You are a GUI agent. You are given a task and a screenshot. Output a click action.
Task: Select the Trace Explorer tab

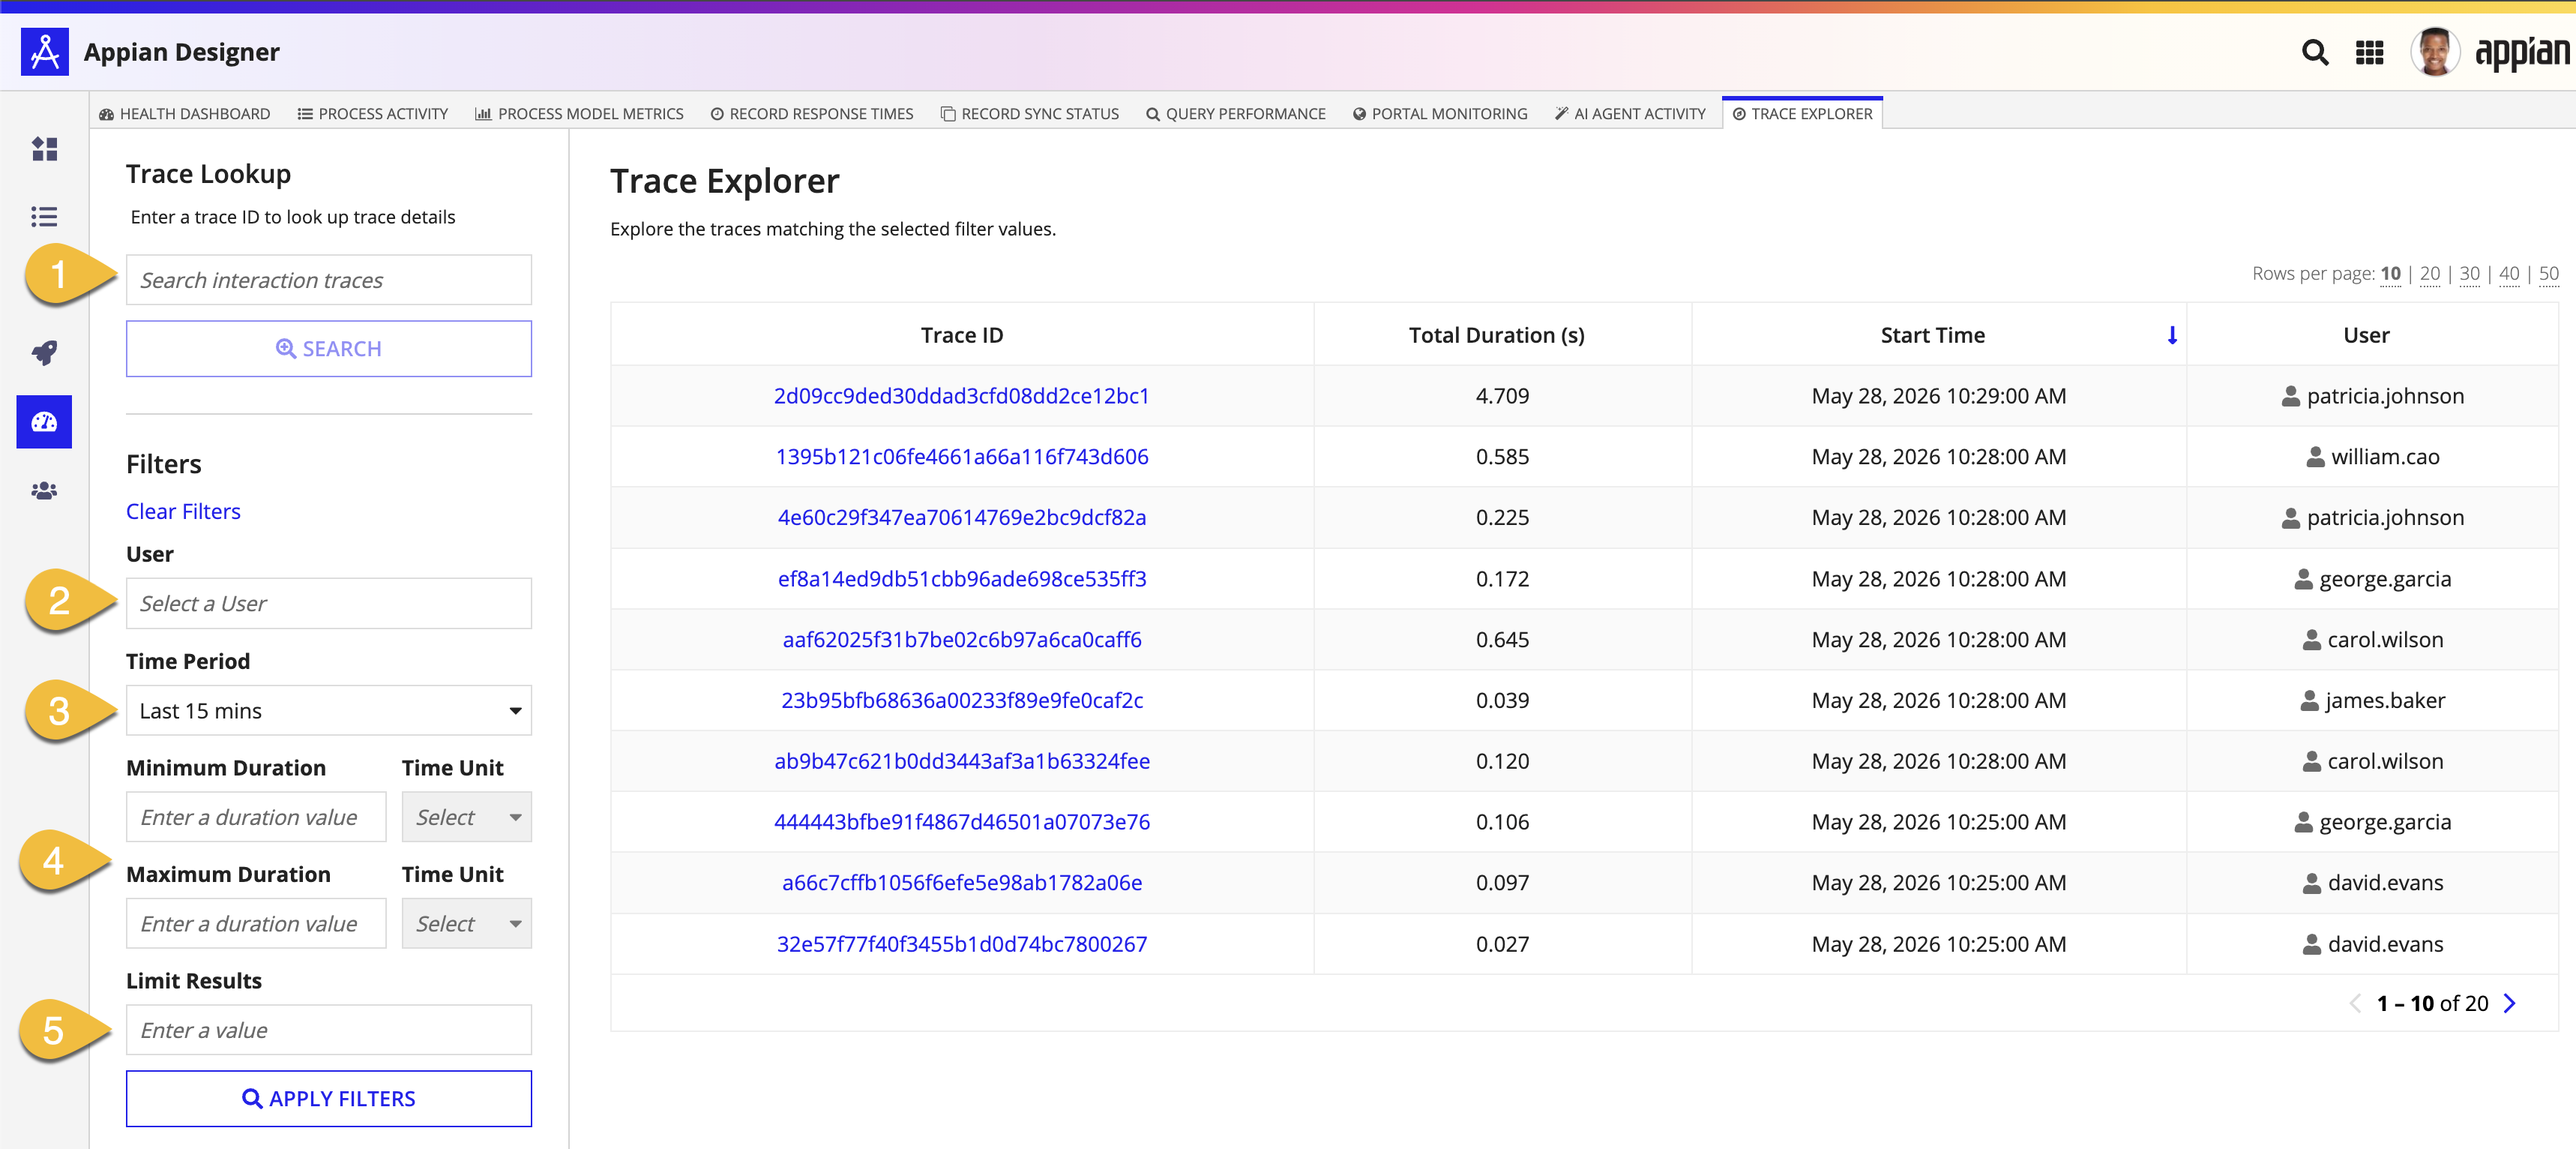(x=1802, y=114)
